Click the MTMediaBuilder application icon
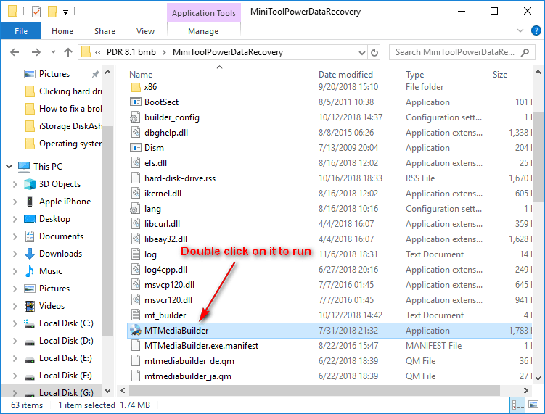The width and height of the screenshot is (545, 414). tap(135, 331)
